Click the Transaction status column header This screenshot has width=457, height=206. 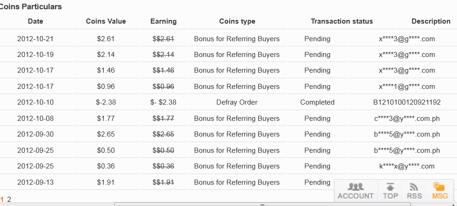342,21
